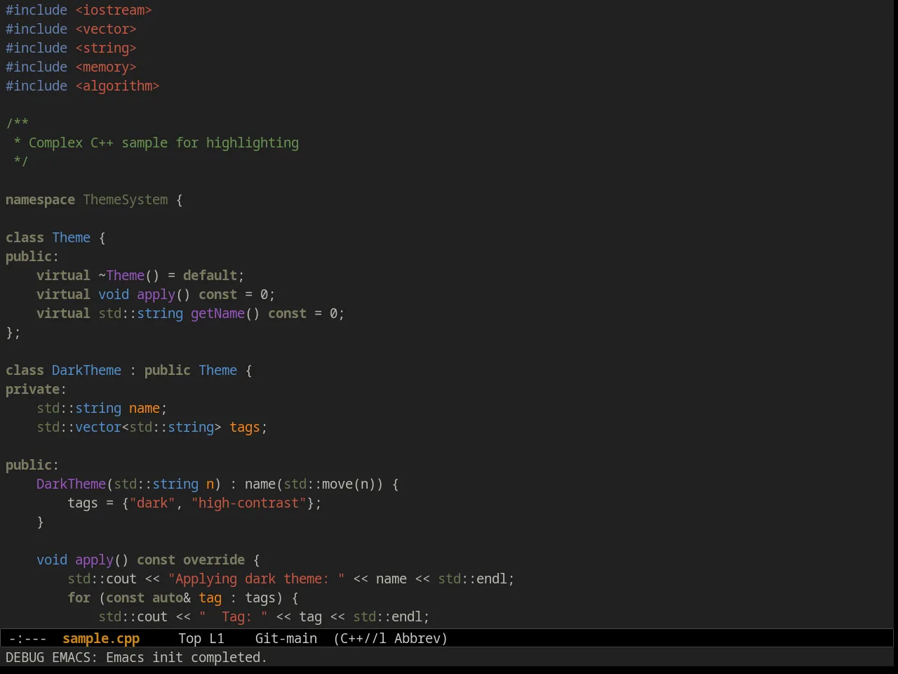Click the "high-contrast" string literal
The width and height of the screenshot is (898, 674).
(248, 503)
